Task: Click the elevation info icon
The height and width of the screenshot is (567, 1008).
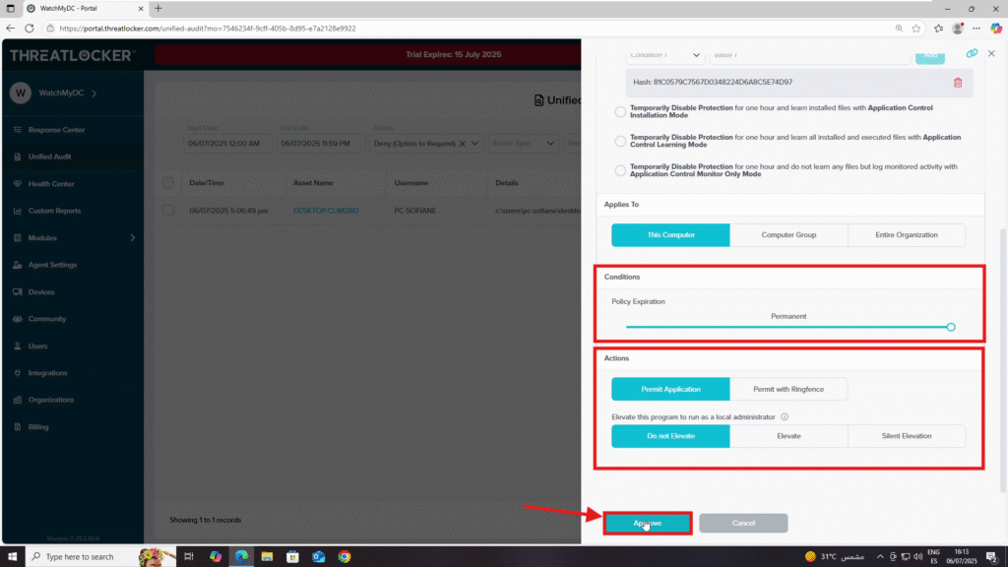Action: pyautogui.click(x=785, y=417)
